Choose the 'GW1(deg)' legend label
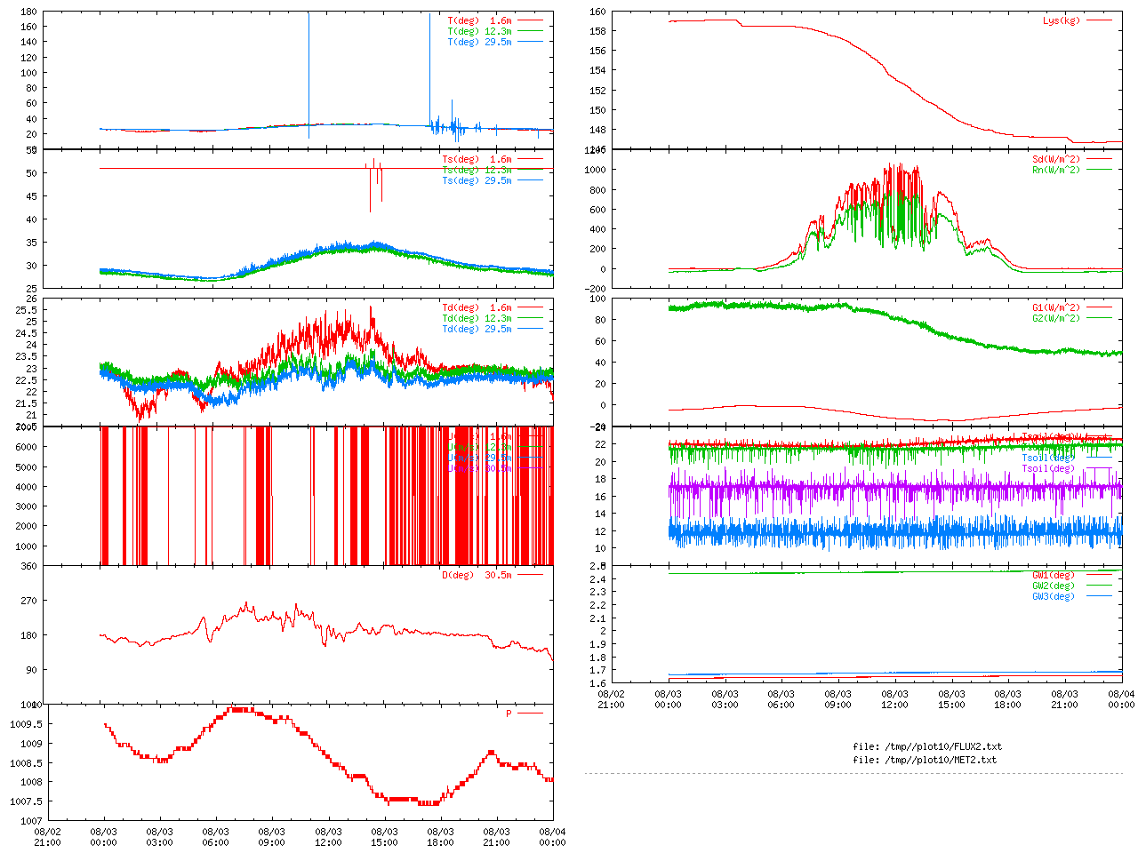This screenshot has height=853, width=1138. [1054, 576]
